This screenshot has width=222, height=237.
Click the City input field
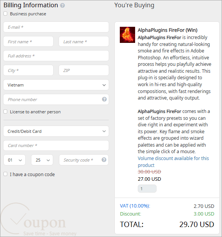click(x=28, y=70)
